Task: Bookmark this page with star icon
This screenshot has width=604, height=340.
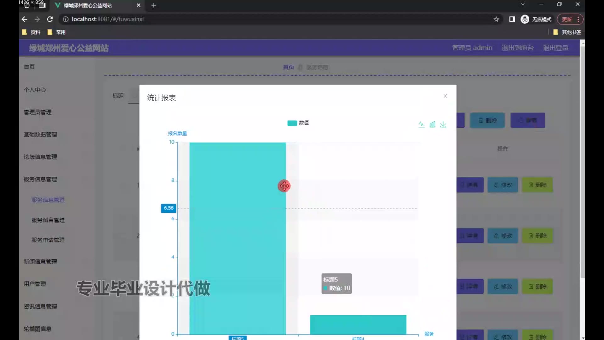Action: tap(496, 19)
